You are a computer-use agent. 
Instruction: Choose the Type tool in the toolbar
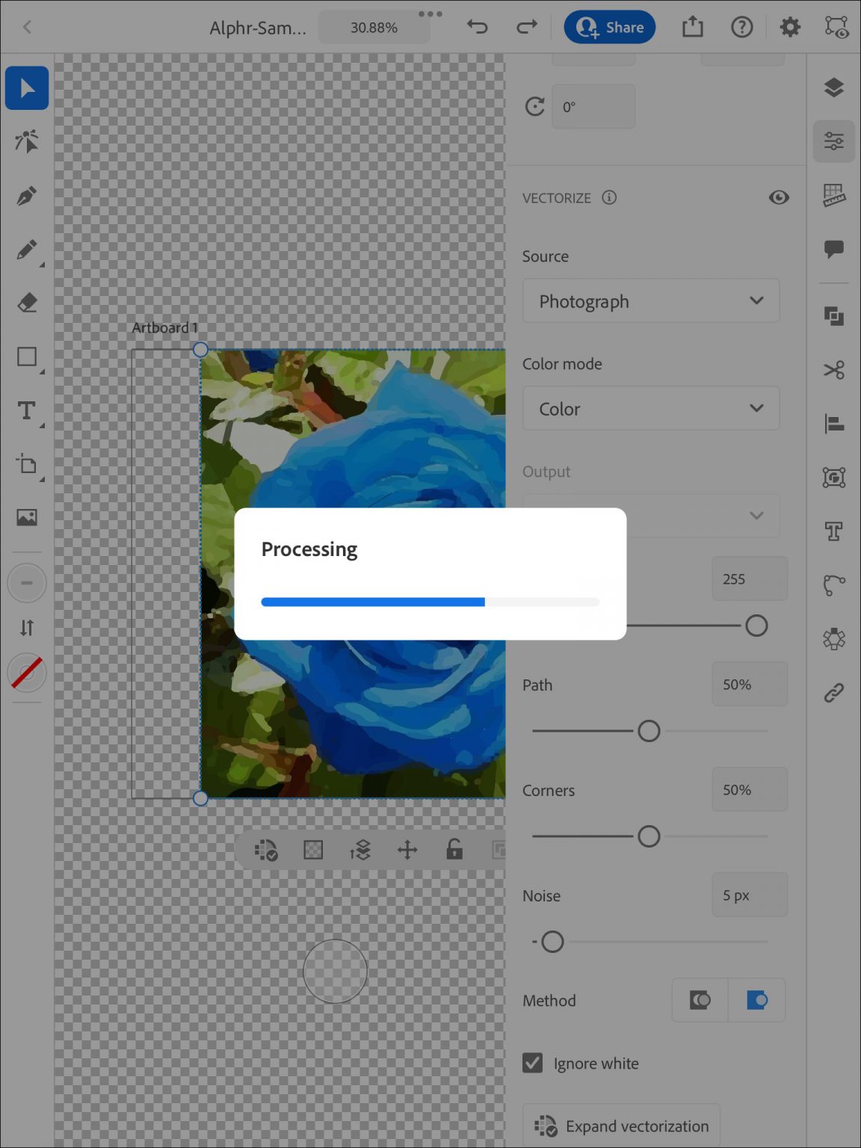[26, 410]
